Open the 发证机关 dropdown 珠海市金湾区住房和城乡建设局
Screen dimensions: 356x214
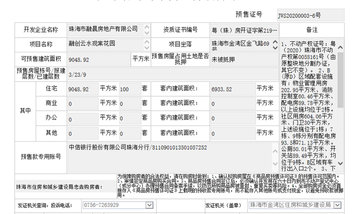(337, 205)
